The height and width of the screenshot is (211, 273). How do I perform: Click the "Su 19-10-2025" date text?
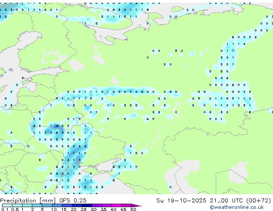click(181, 200)
